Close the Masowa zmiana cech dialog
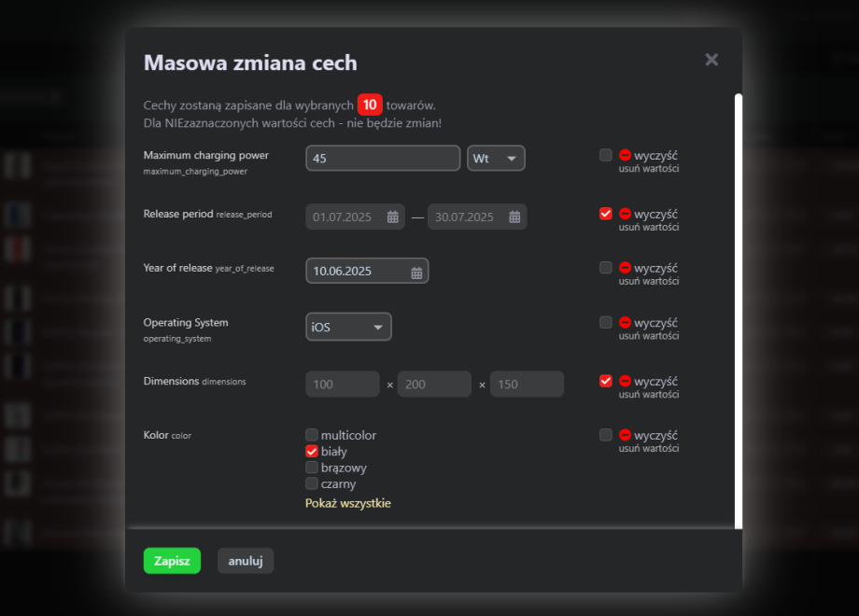This screenshot has height=616, width=859. click(711, 60)
